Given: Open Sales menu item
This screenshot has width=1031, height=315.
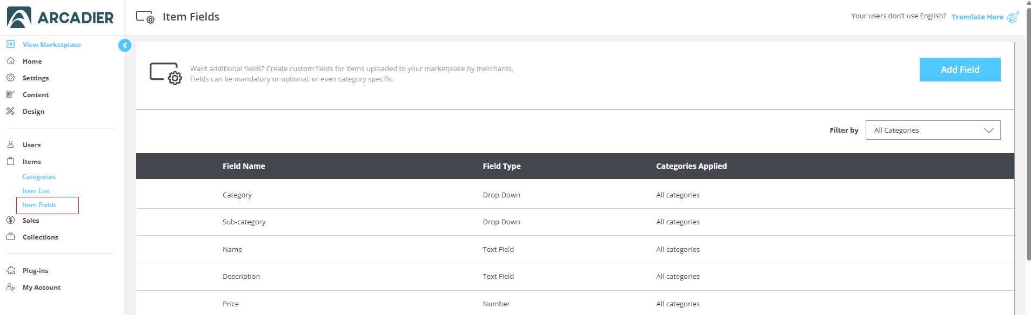Looking at the screenshot, I should (31, 221).
